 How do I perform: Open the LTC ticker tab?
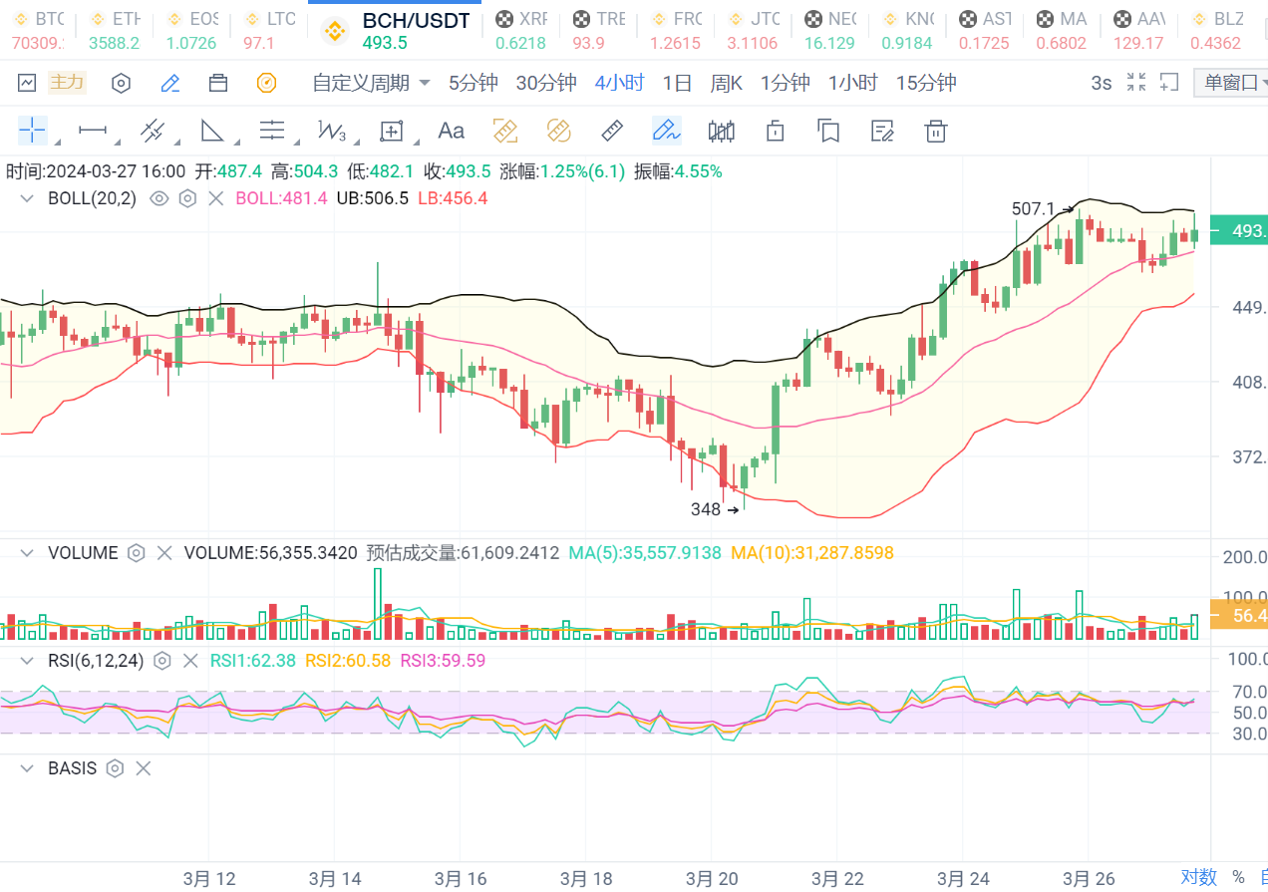271,30
